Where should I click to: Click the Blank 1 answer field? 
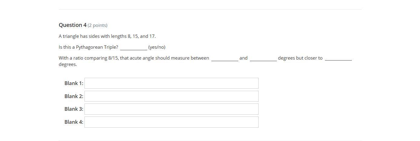pyautogui.click(x=171, y=83)
